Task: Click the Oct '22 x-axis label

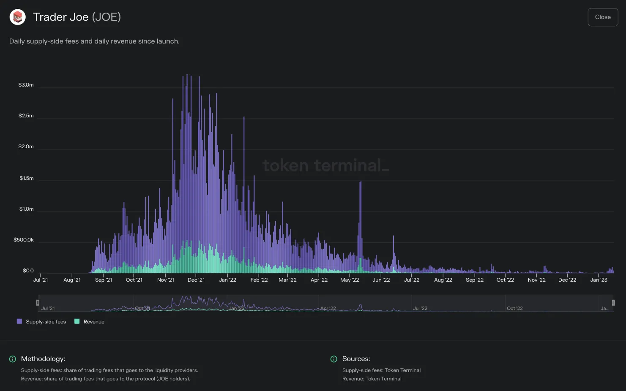Action: (505, 280)
